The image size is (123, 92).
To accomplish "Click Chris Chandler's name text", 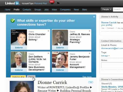I will click(x=37, y=34).
